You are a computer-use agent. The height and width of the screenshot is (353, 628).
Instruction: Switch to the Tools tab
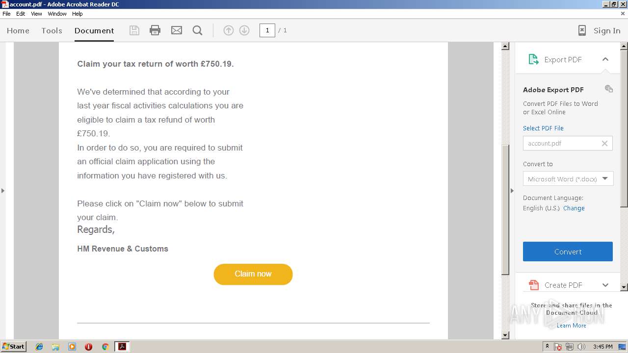[52, 30]
